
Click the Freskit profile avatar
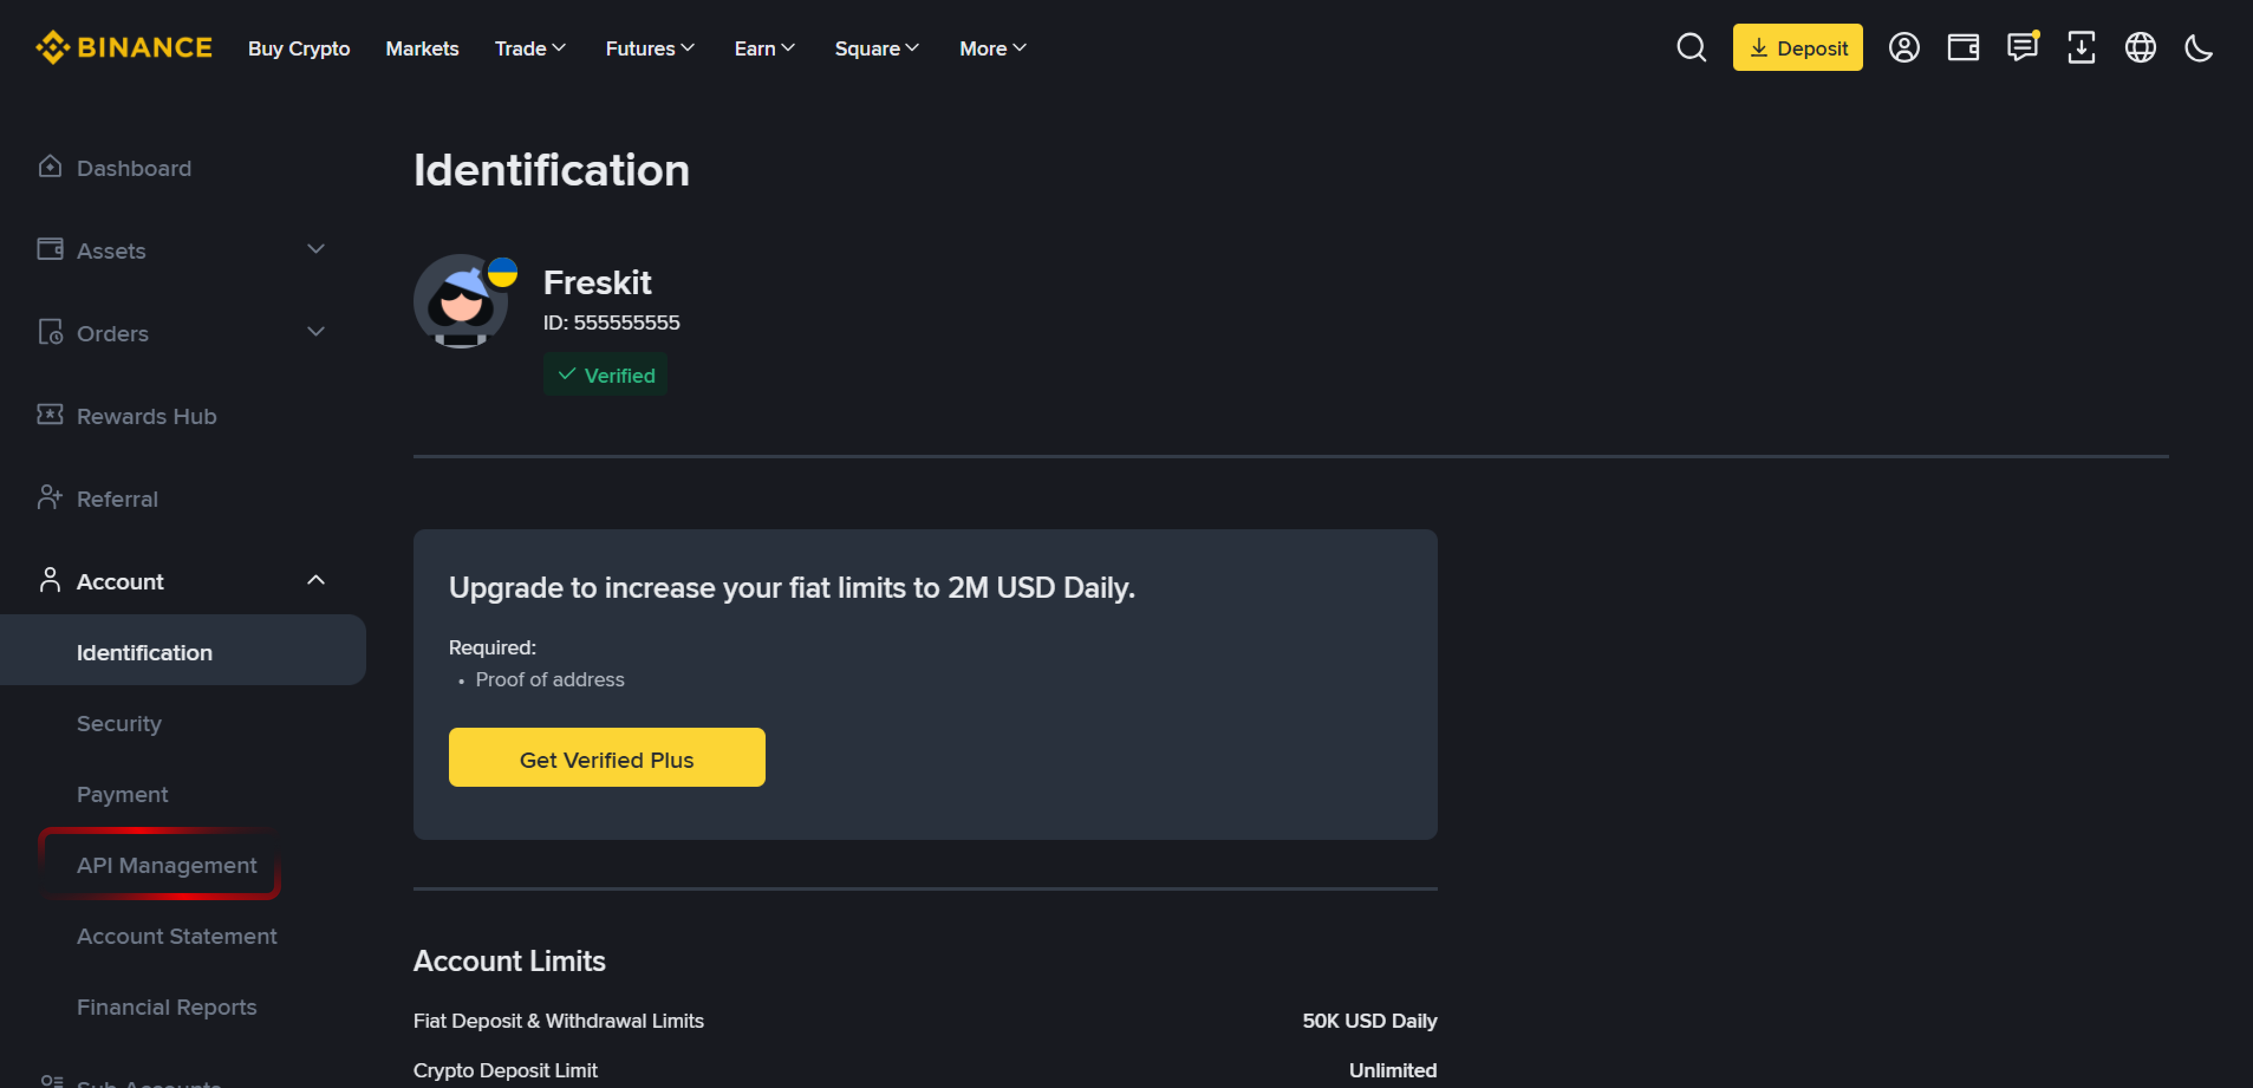[x=461, y=302]
